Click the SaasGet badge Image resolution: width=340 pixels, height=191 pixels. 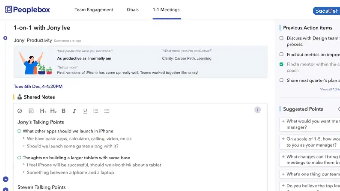click(326, 11)
